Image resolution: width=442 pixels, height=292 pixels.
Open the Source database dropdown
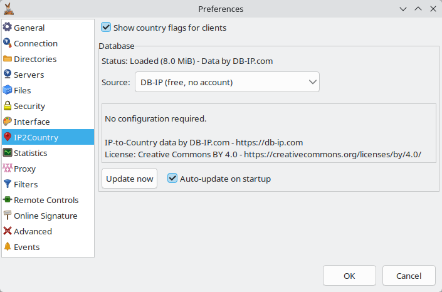click(227, 82)
